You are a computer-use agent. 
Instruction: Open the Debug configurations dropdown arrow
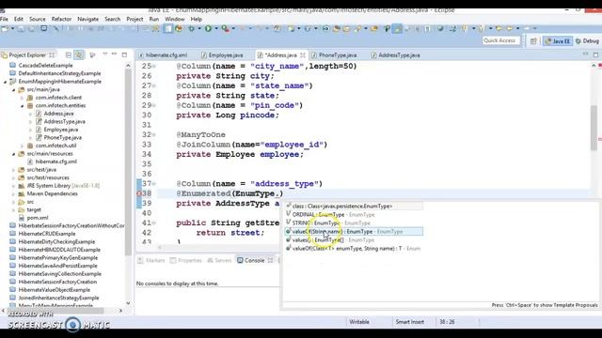(198, 29)
